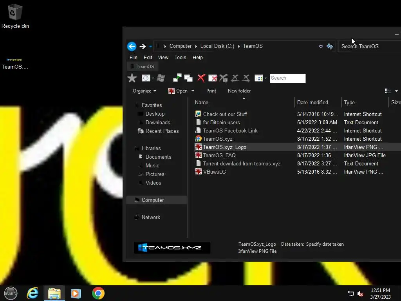Image resolution: width=401 pixels, height=301 pixels.
Task: Sort by the Type column header
Action: [365, 103]
